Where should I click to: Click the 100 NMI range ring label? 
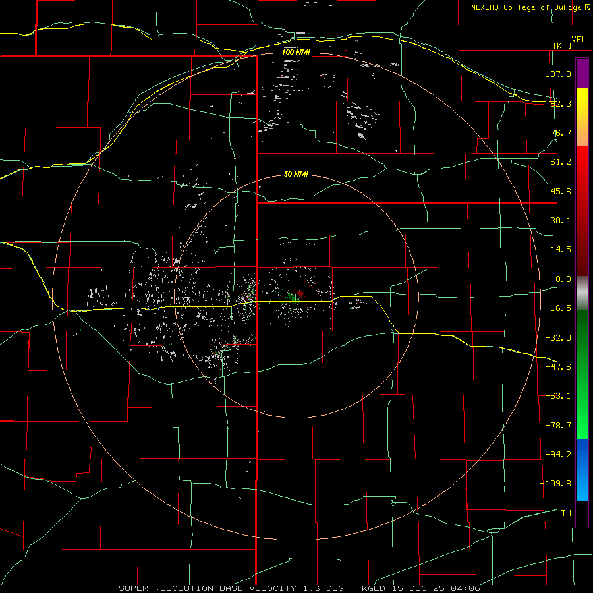[x=296, y=52]
